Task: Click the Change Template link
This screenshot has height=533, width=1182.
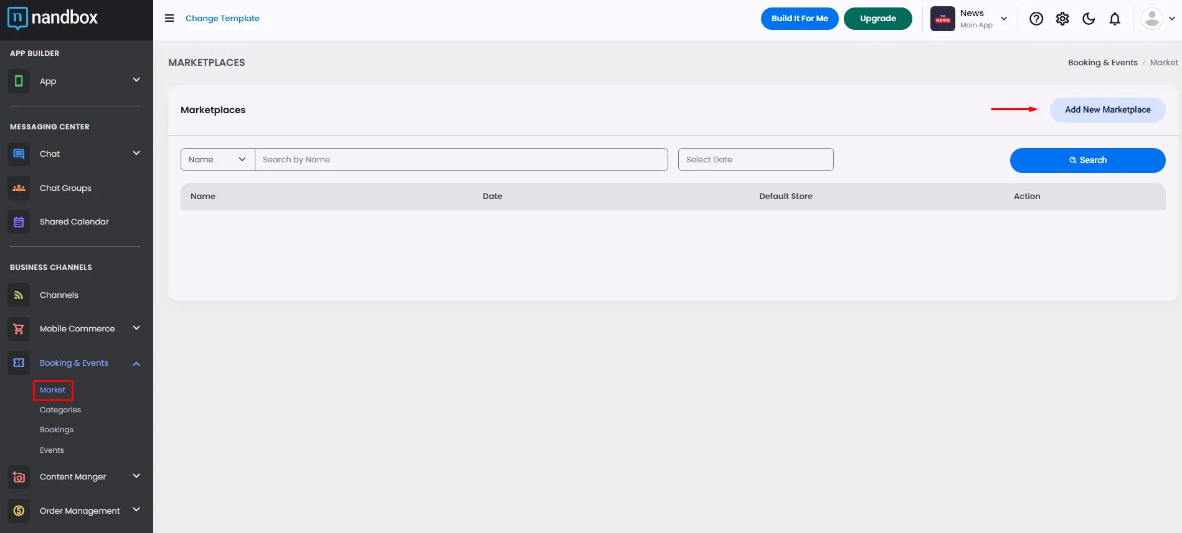Action: (222, 18)
